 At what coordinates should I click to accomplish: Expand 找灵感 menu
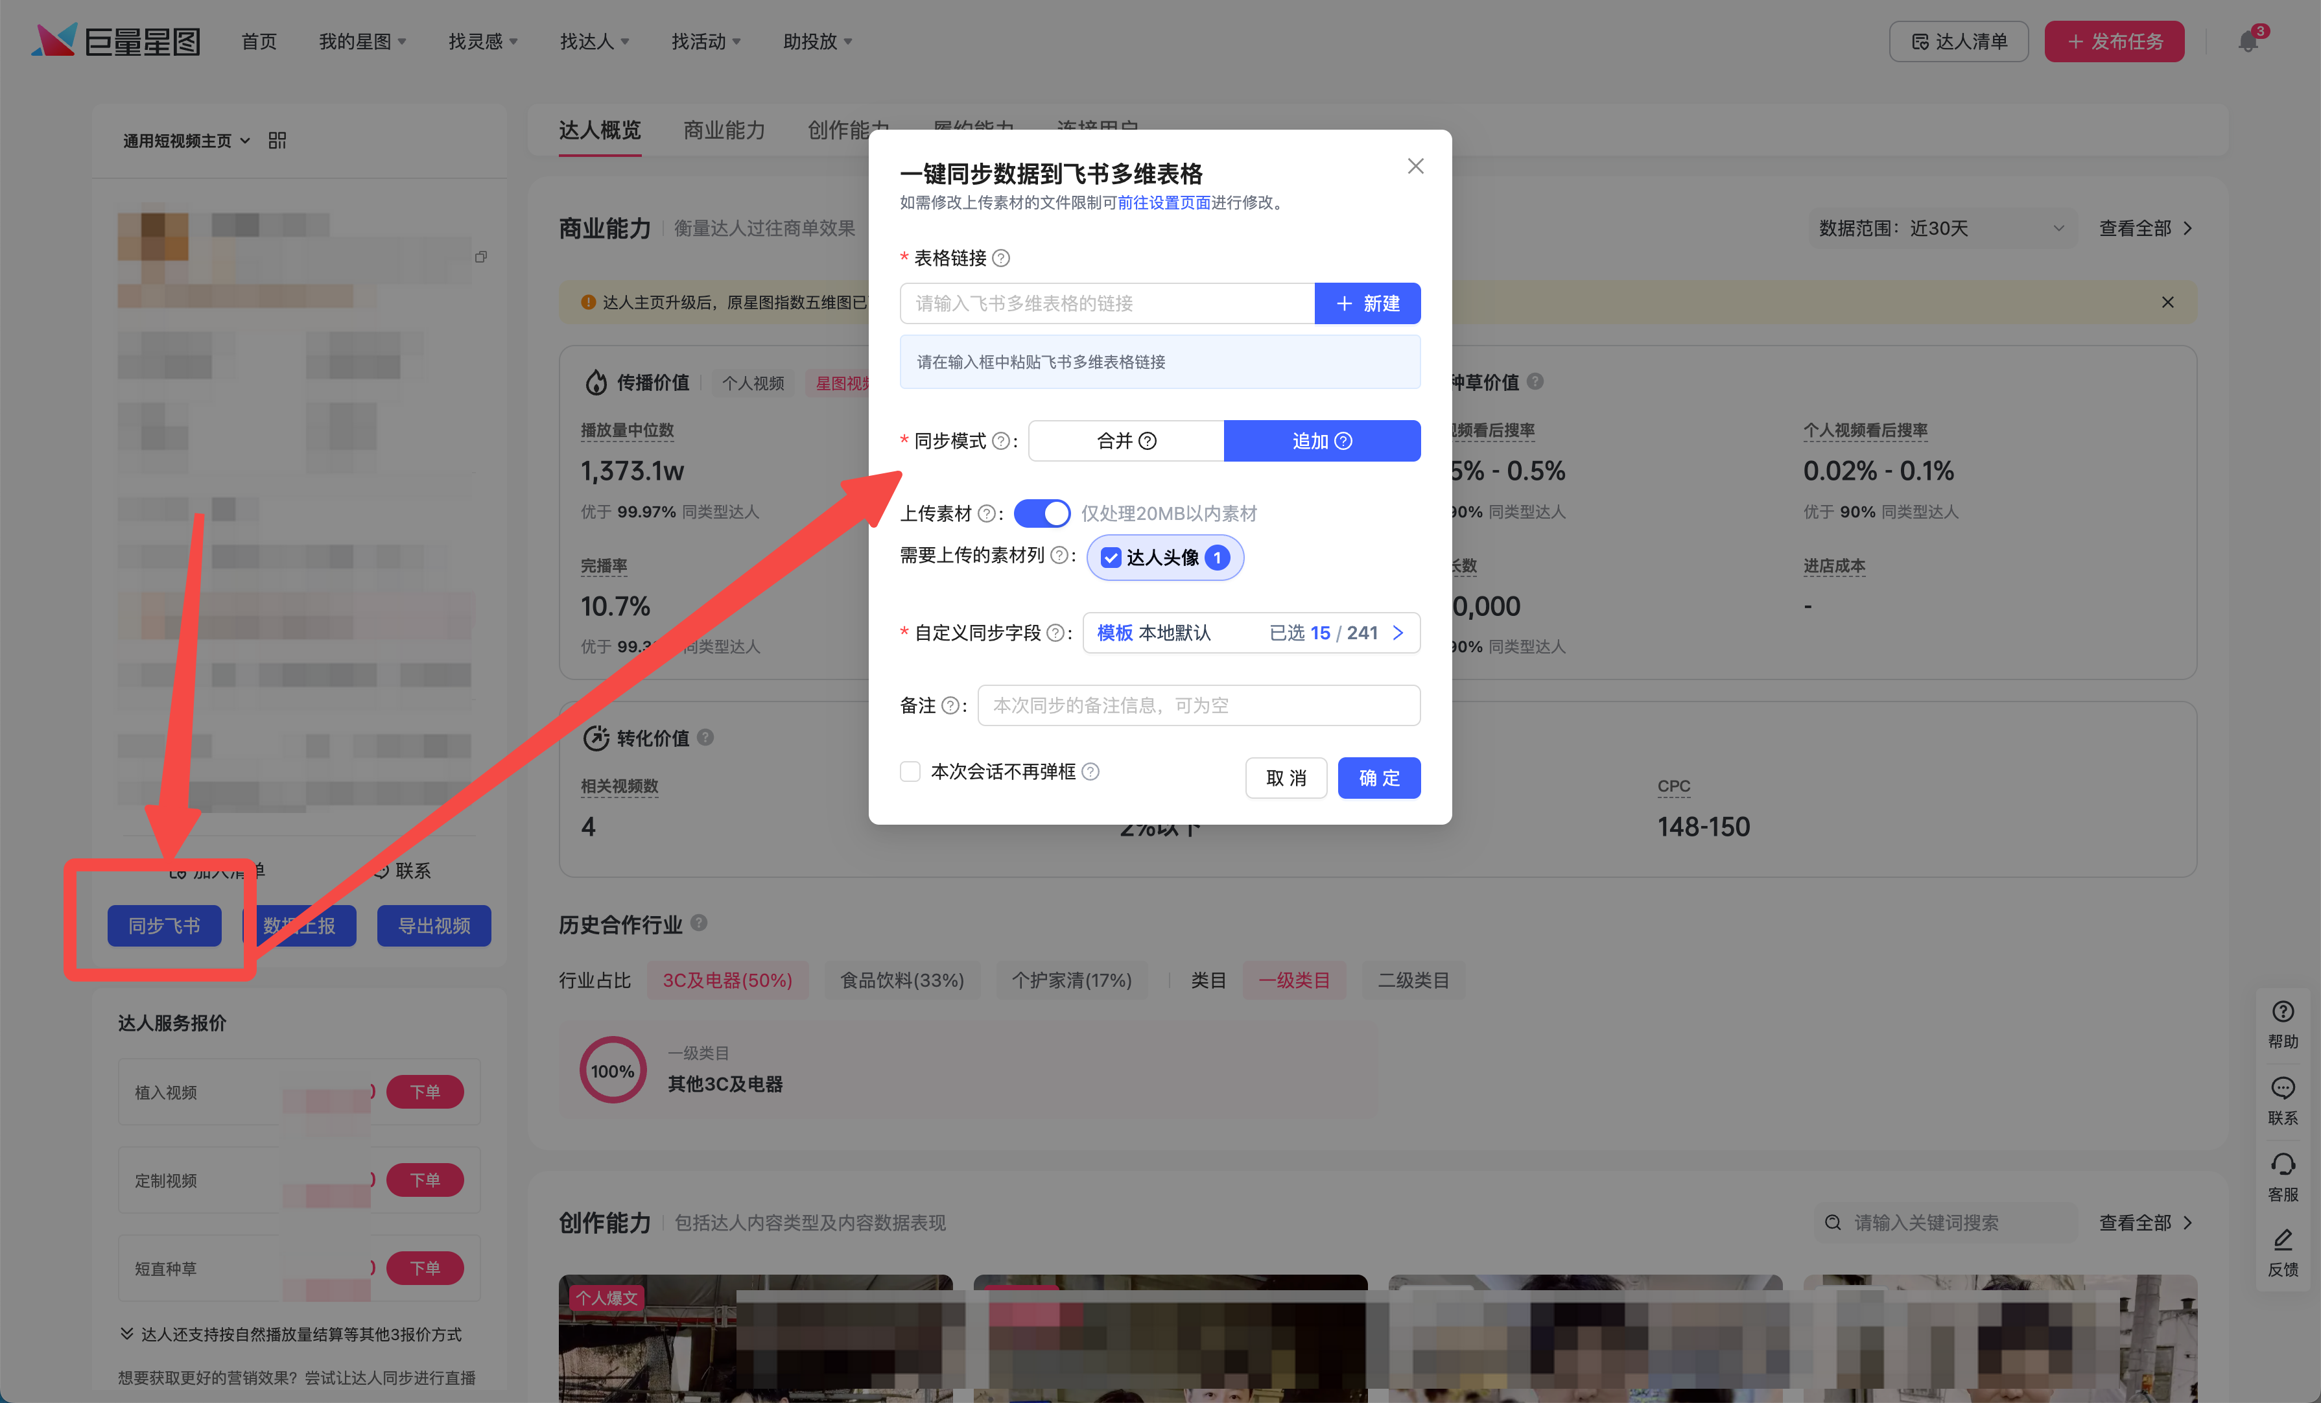coord(483,41)
